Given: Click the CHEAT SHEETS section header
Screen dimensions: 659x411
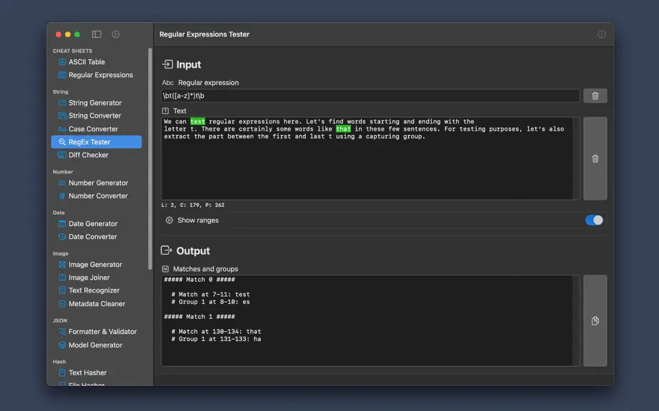Looking at the screenshot, I should click(72, 51).
